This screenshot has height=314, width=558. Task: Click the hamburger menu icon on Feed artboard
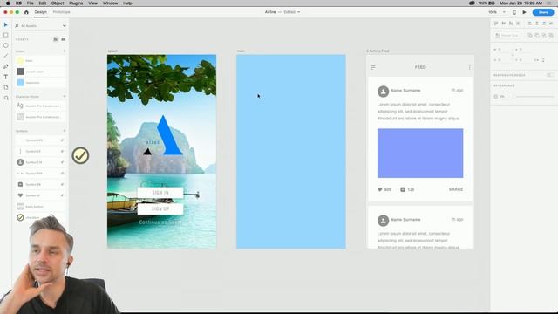click(372, 67)
